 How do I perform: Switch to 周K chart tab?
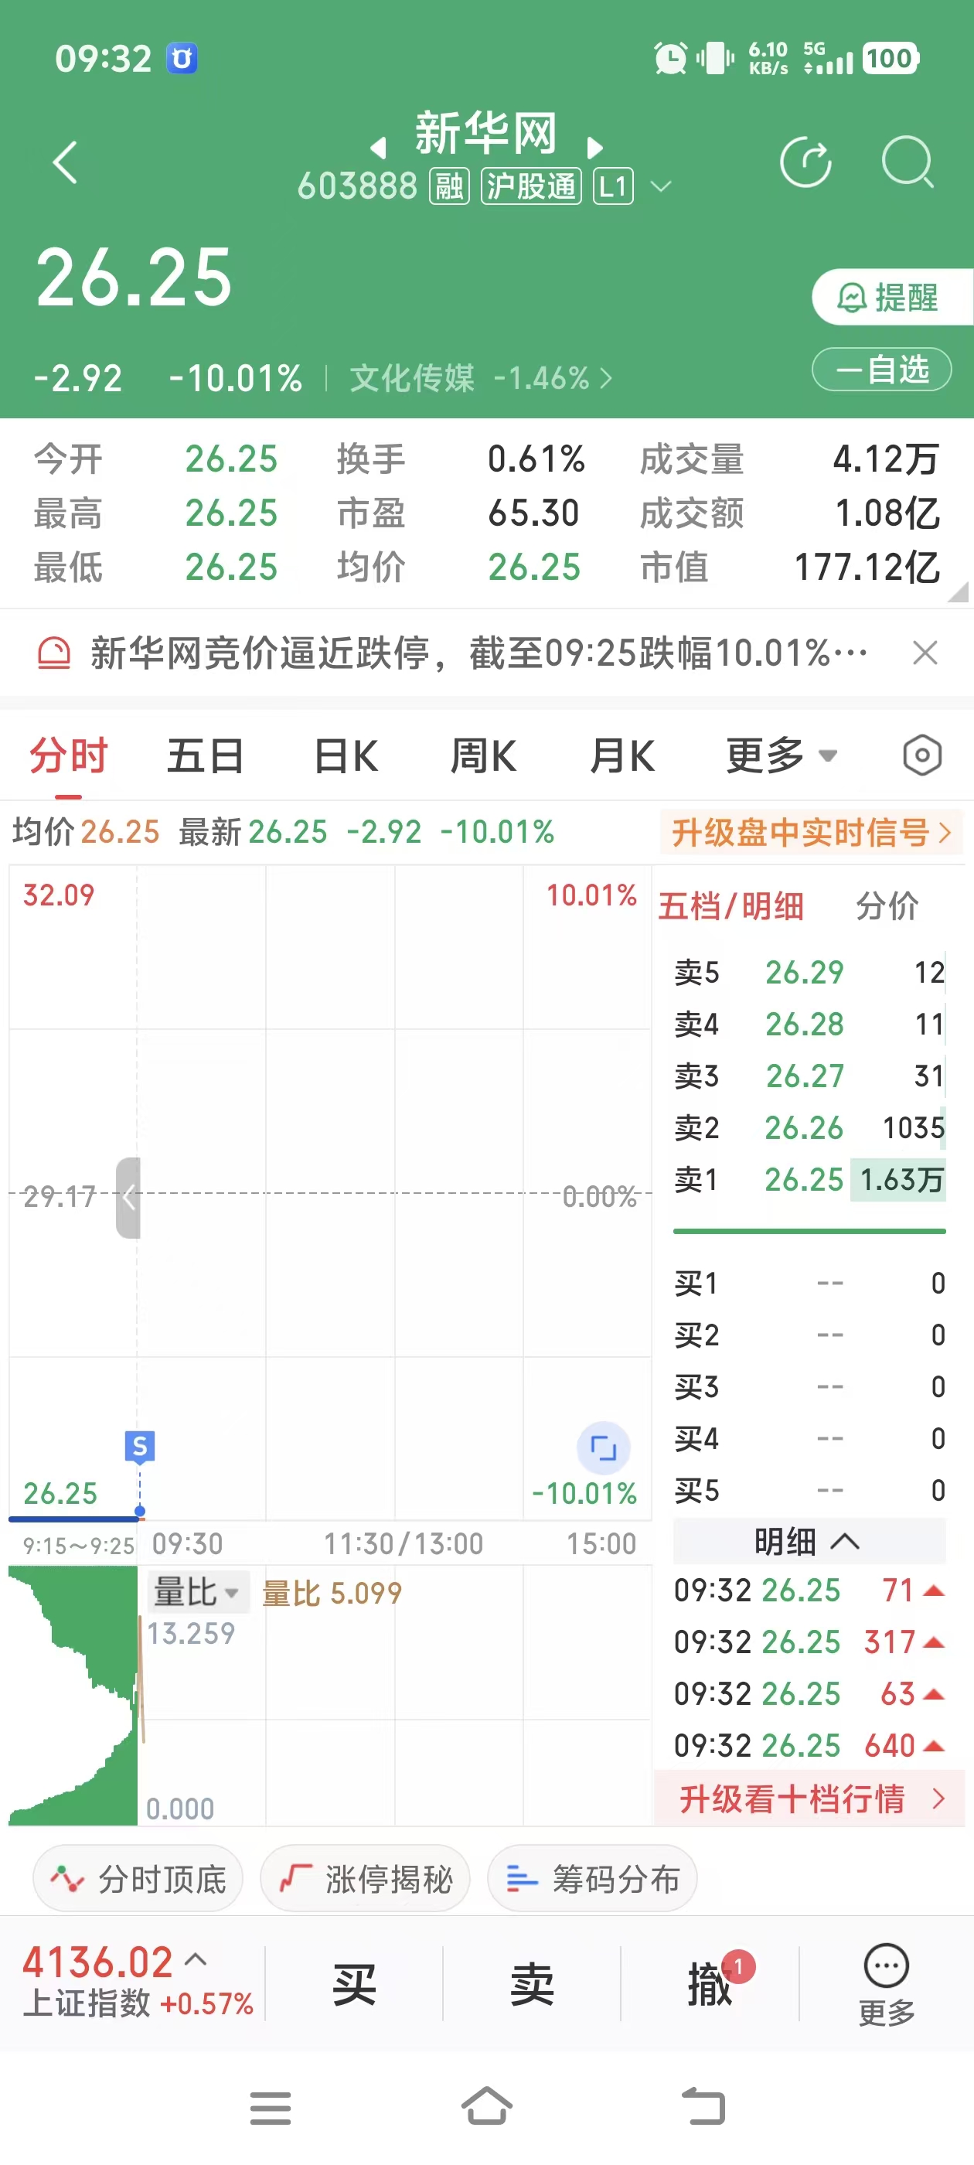[x=483, y=755]
